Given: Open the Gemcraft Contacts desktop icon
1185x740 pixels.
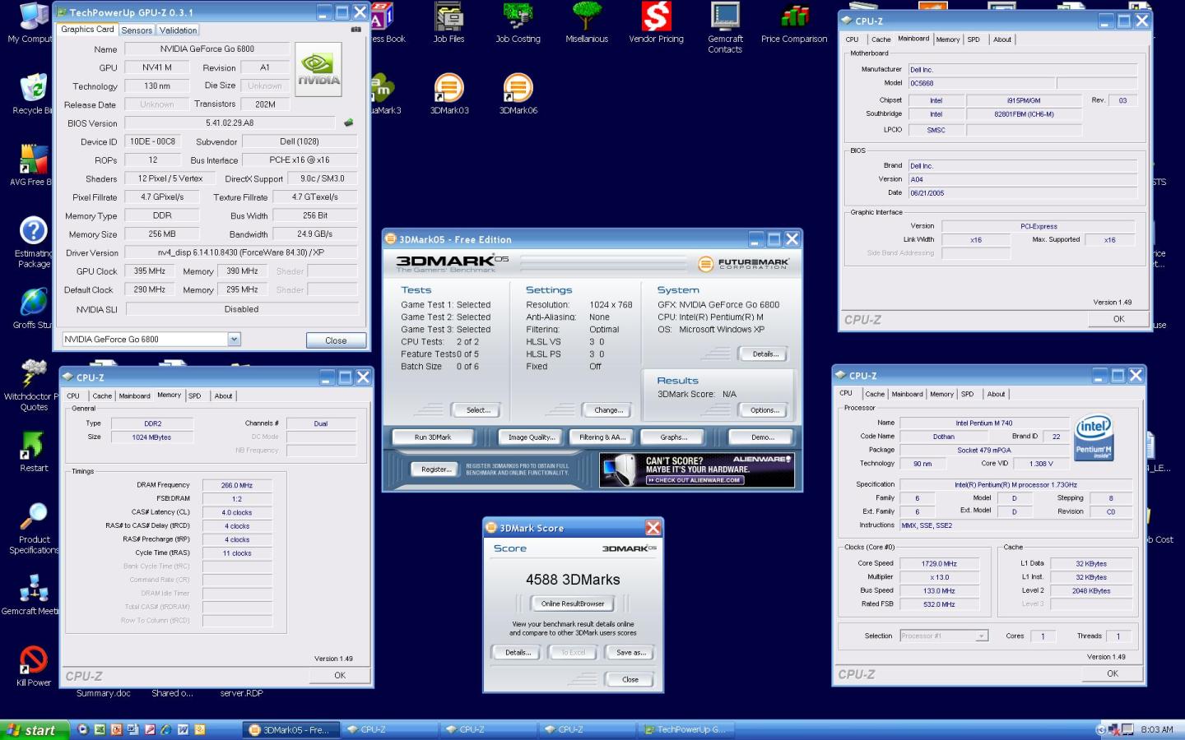Looking at the screenshot, I should [725, 16].
